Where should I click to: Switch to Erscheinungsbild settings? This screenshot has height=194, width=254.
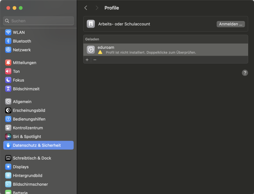point(29,110)
